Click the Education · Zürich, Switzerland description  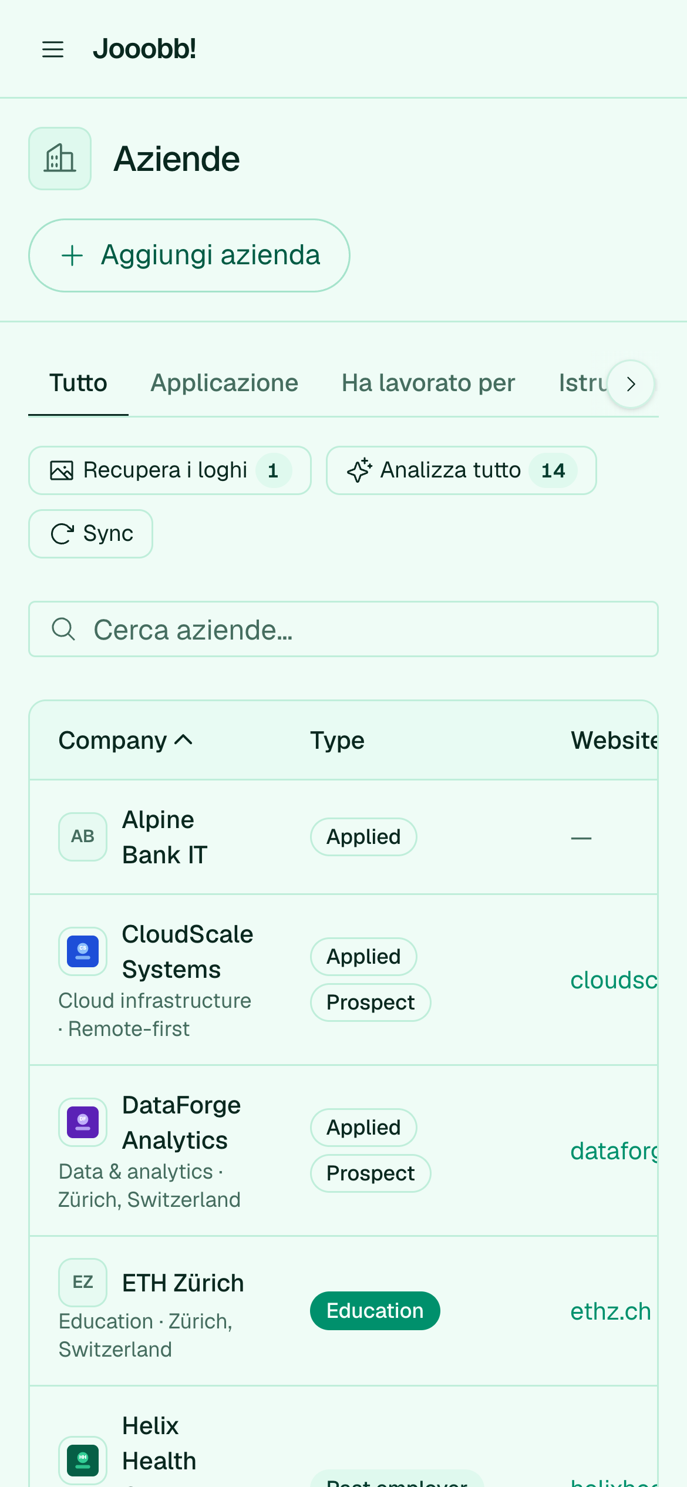146,1335
